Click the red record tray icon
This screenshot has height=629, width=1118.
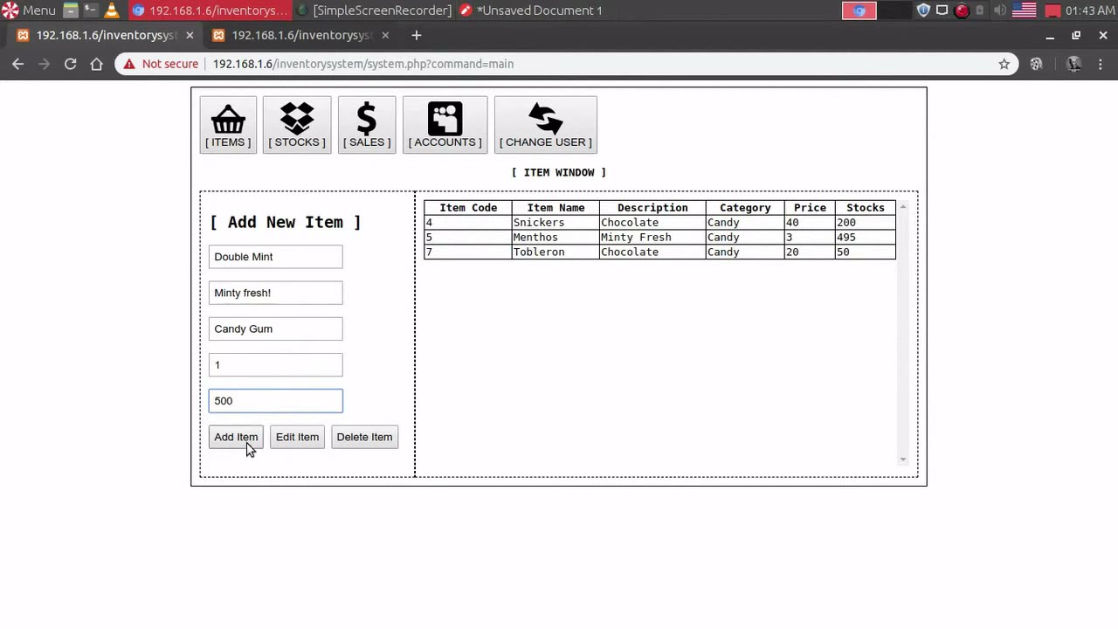click(x=962, y=10)
